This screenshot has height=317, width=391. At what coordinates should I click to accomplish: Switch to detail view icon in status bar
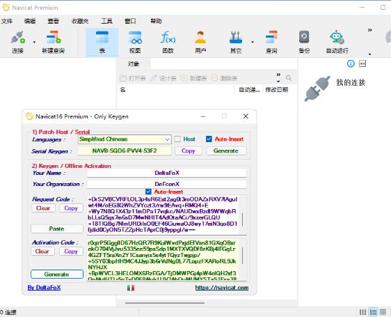374,312
